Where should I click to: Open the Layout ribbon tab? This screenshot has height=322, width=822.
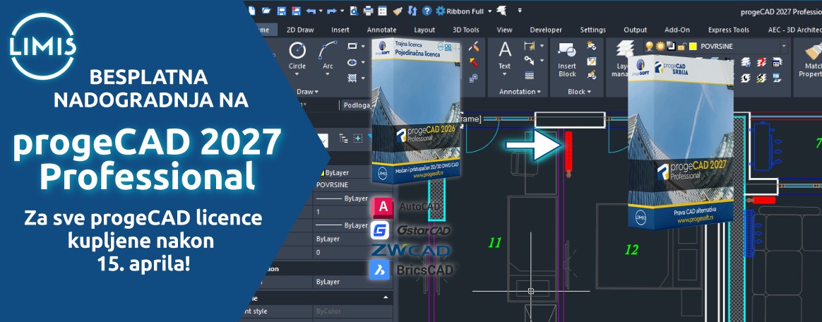tap(424, 30)
